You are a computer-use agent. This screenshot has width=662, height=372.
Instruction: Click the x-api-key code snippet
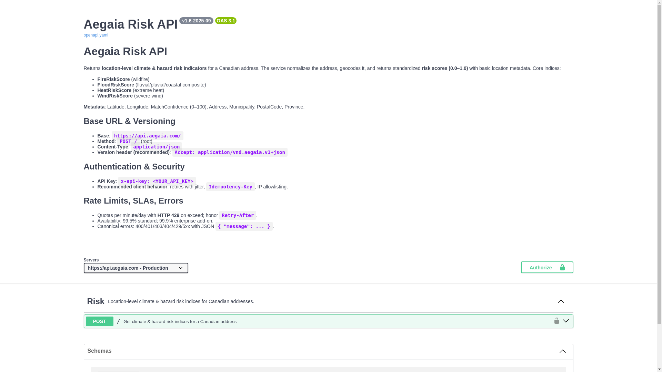[x=157, y=181]
